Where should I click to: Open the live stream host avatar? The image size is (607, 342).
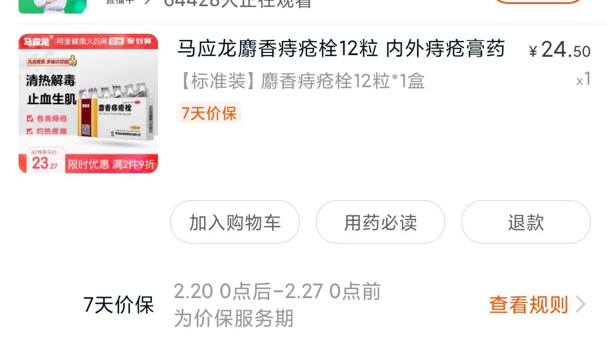[53, 6]
